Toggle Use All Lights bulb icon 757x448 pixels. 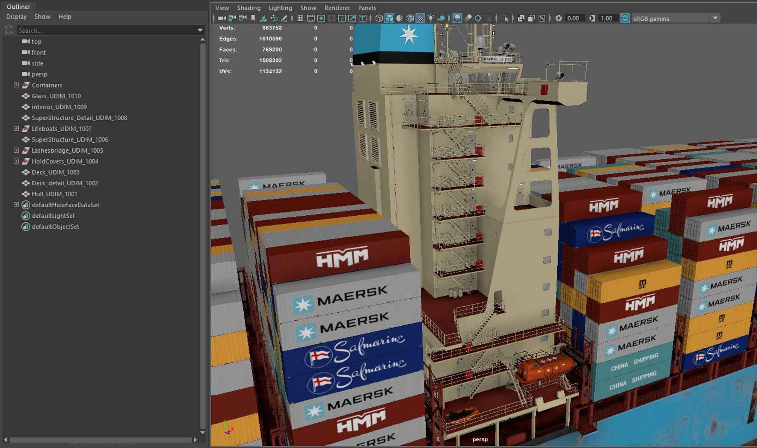coord(431,18)
